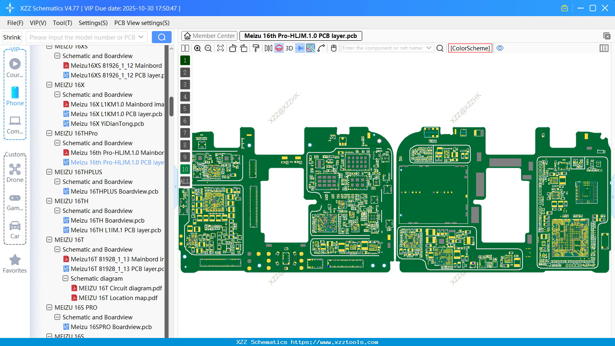Select the Zoom In tool on the toolbar

pyautogui.click(x=197, y=48)
